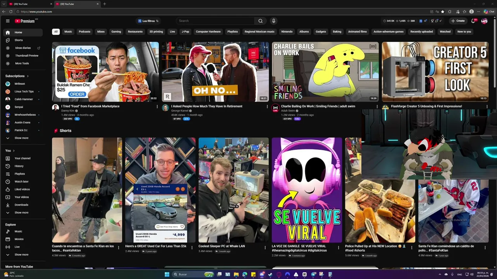Screen dimensions: 497x279
Task: Open Shorts from the sidebar
Action: pos(23,40)
